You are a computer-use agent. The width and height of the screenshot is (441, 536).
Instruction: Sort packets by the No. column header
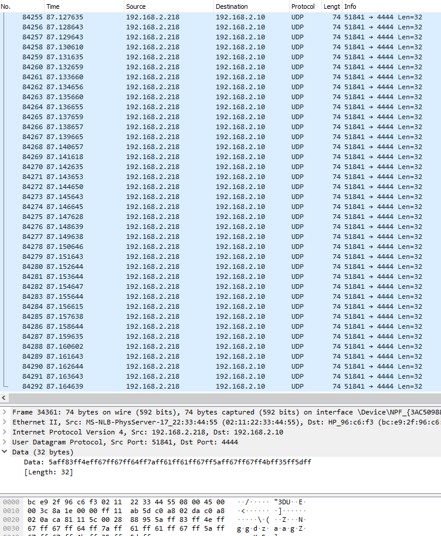pyautogui.click(x=18, y=6)
